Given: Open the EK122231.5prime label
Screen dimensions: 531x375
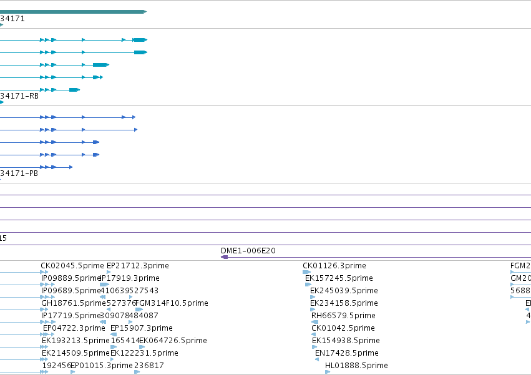Looking at the screenshot, I should click(144, 353).
